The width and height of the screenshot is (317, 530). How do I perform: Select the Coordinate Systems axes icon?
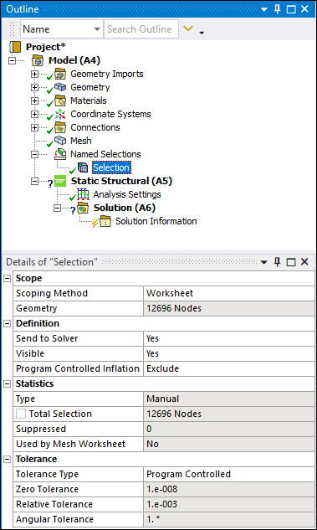click(x=60, y=114)
